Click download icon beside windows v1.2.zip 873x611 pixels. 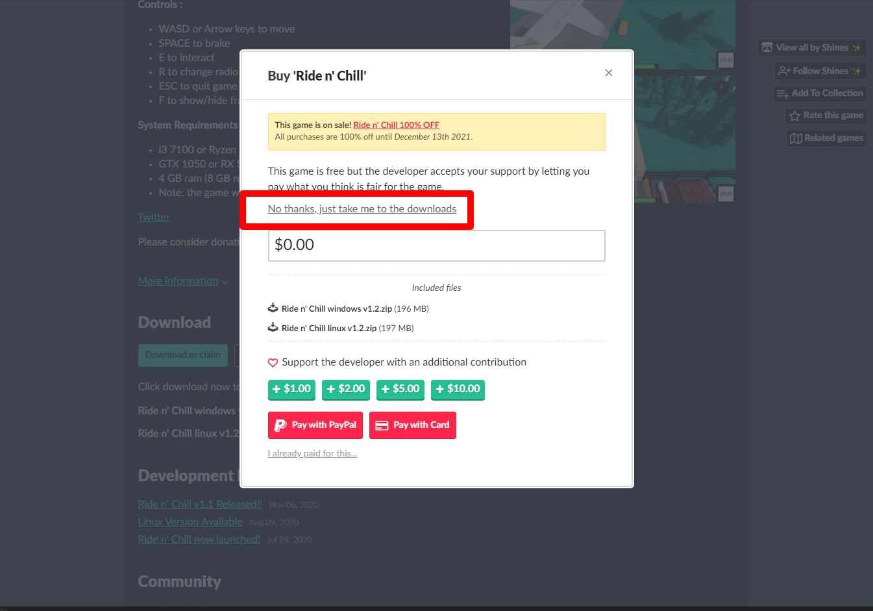tap(273, 308)
